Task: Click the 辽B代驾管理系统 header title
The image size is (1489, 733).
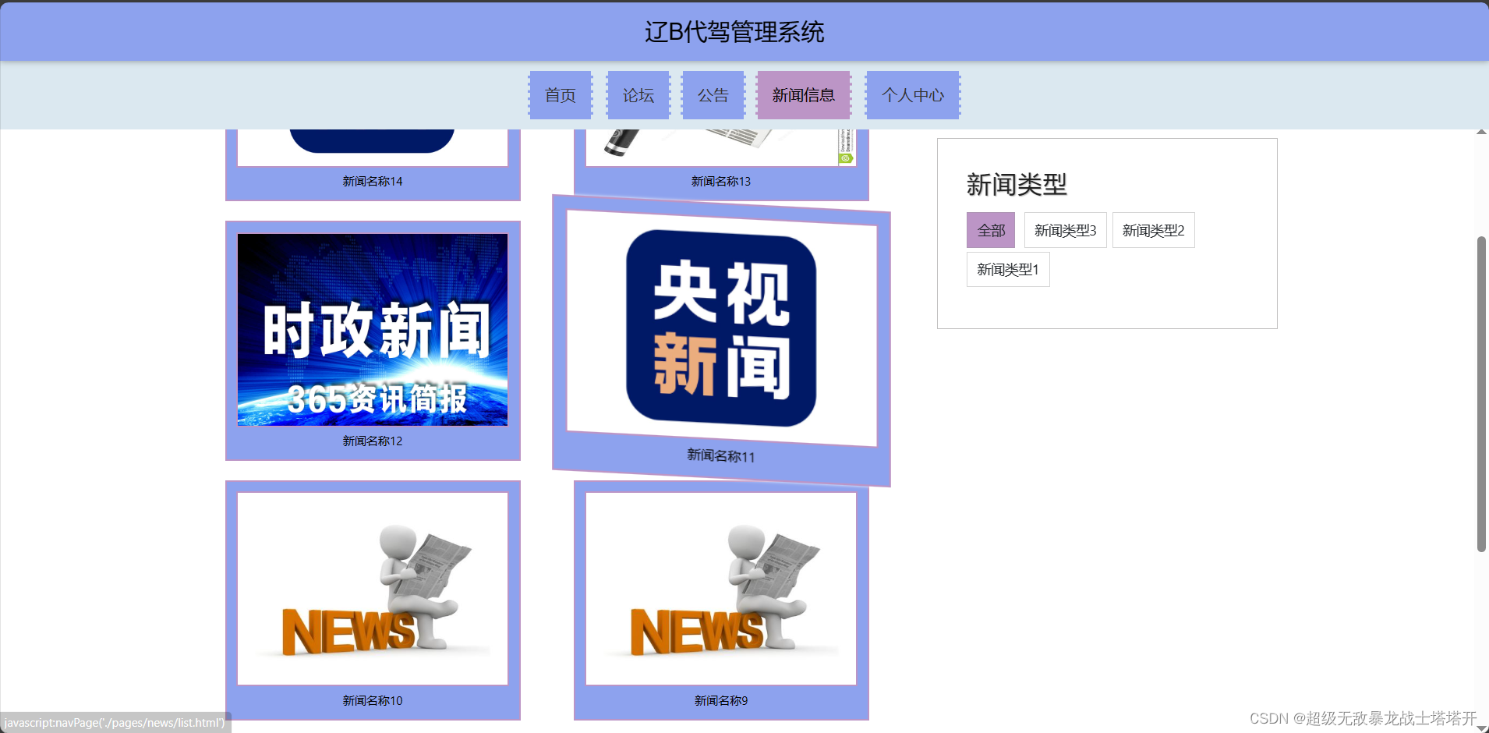Action: (x=734, y=32)
